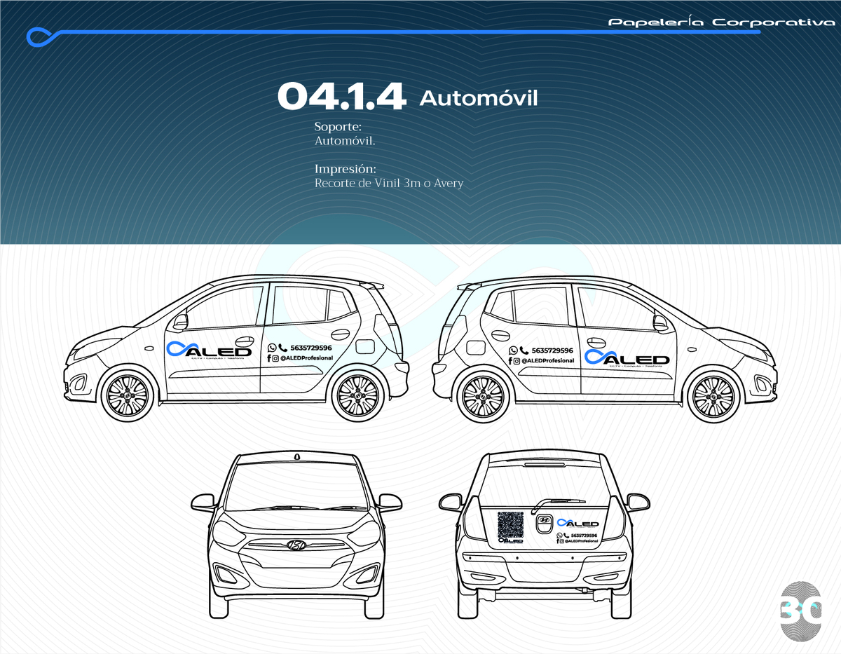Click the page number 30 badge

[x=800, y=611]
